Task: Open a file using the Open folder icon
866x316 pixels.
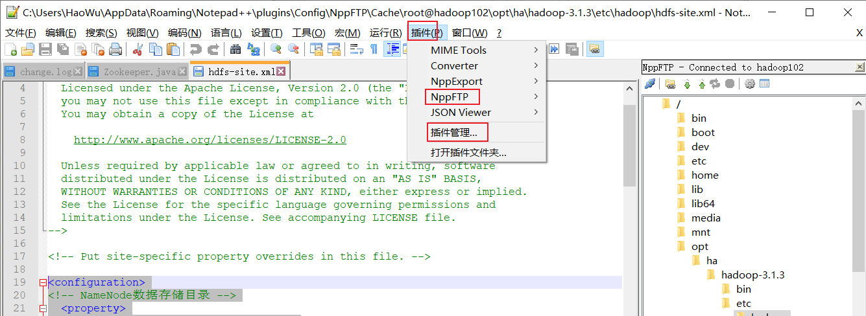Action: (28, 49)
